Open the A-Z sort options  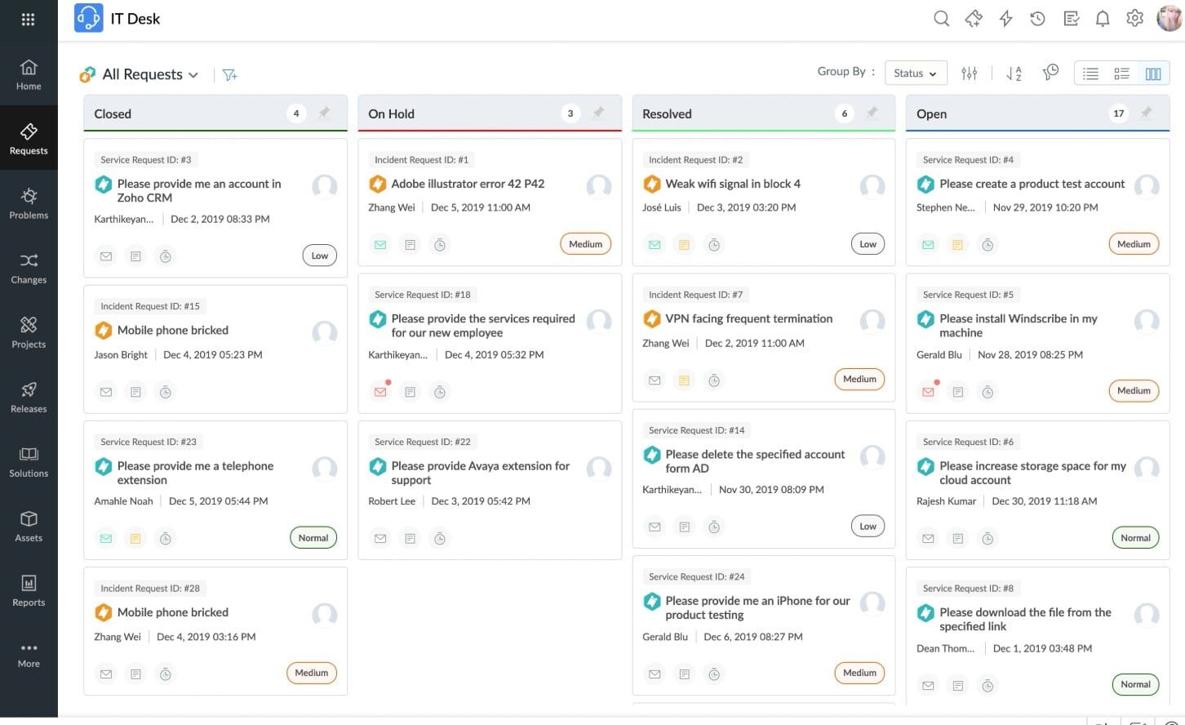click(x=1014, y=73)
